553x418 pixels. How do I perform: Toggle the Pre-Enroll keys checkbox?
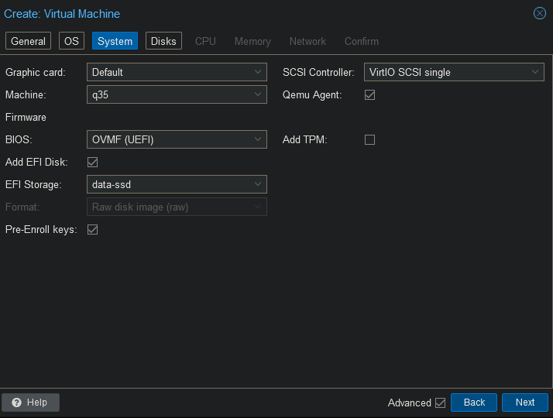pyautogui.click(x=92, y=229)
